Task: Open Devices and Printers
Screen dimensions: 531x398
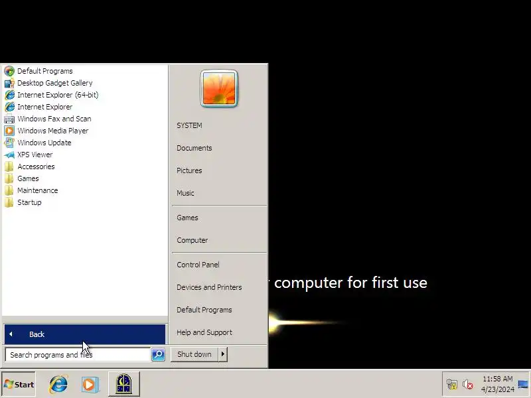Action: (209, 287)
